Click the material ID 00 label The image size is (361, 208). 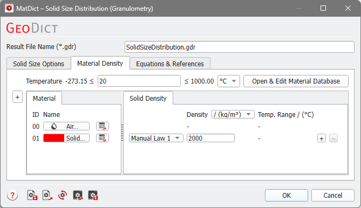pyautogui.click(x=36, y=127)
